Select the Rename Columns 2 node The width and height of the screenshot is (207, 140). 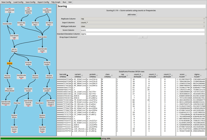pyautogui.click(x=49, y=77)
